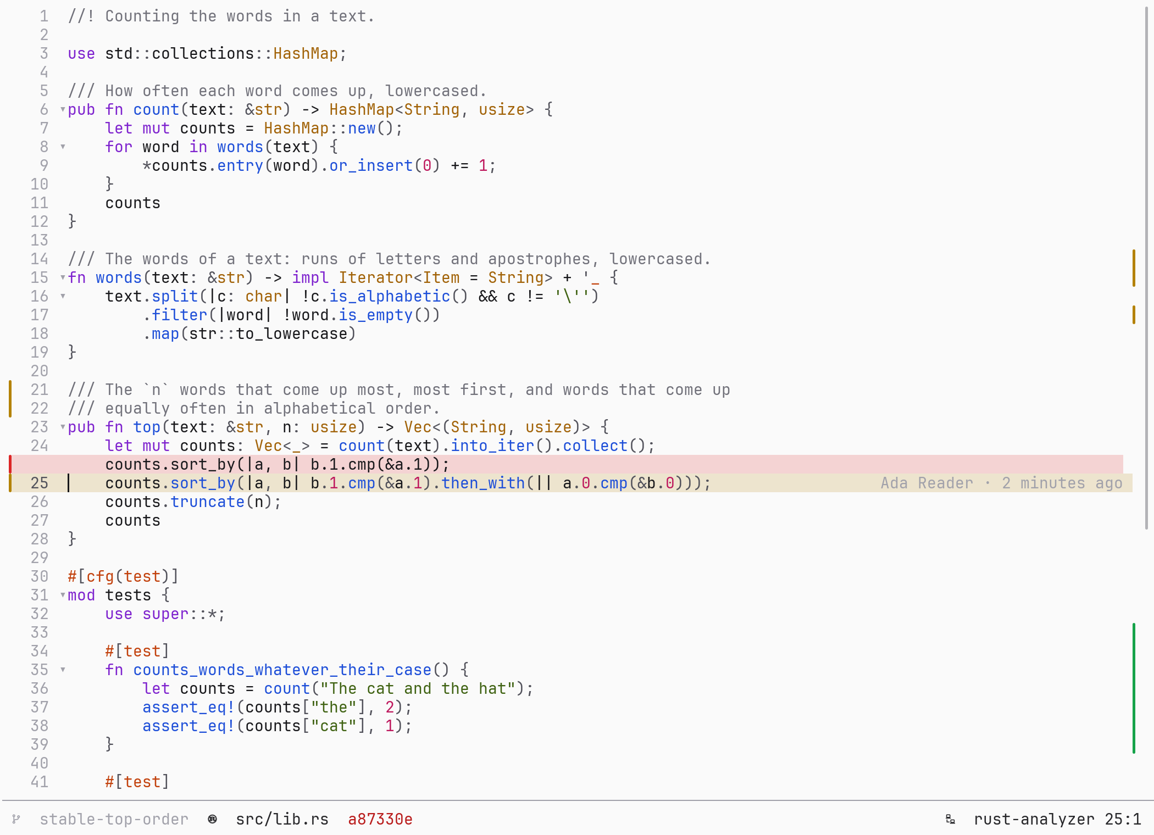The width and height of the screenshot is (1154, 835).
Task: Click line number 30 in the gutter
Action: pos(40,577)
